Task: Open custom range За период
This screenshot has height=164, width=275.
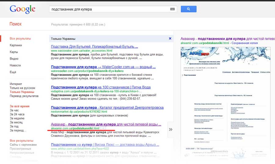Action: click(18, 130)
